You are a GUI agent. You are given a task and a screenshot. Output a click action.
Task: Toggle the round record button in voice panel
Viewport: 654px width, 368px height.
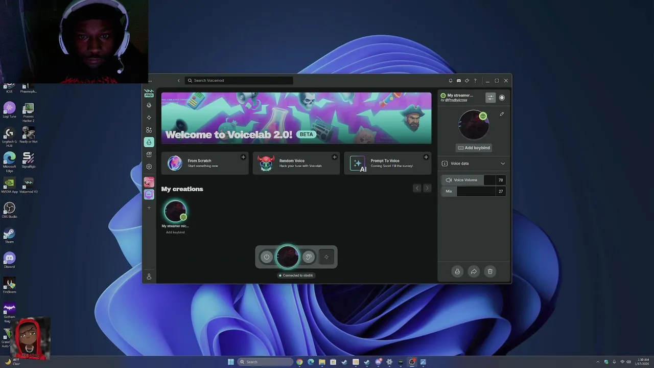click(502, 98)
